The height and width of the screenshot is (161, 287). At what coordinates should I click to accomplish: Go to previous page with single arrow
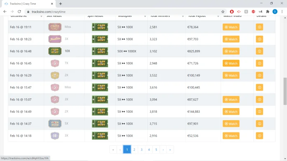coord(120,150)
